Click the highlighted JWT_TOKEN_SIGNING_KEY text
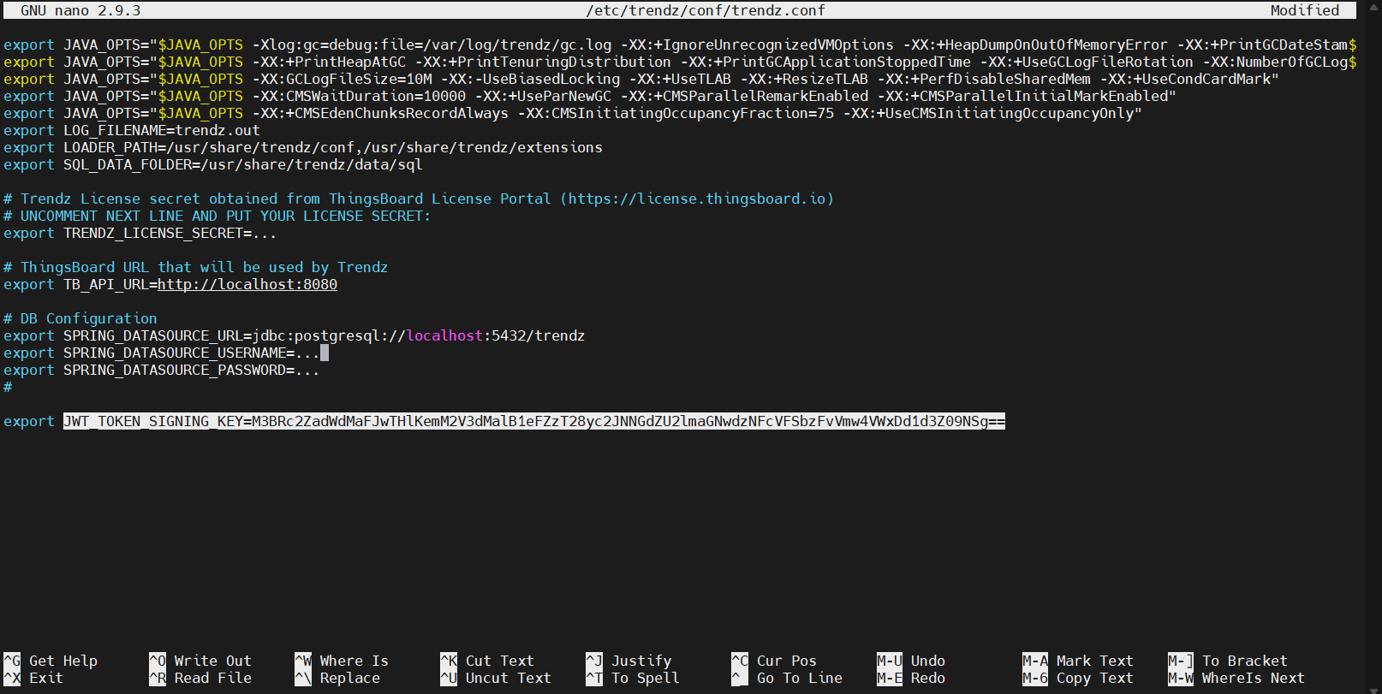Screen dimensions: 1382x694 click(533, 421)
